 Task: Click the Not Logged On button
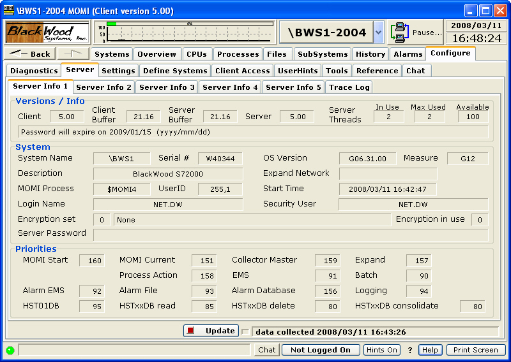(x=320, y=350)
